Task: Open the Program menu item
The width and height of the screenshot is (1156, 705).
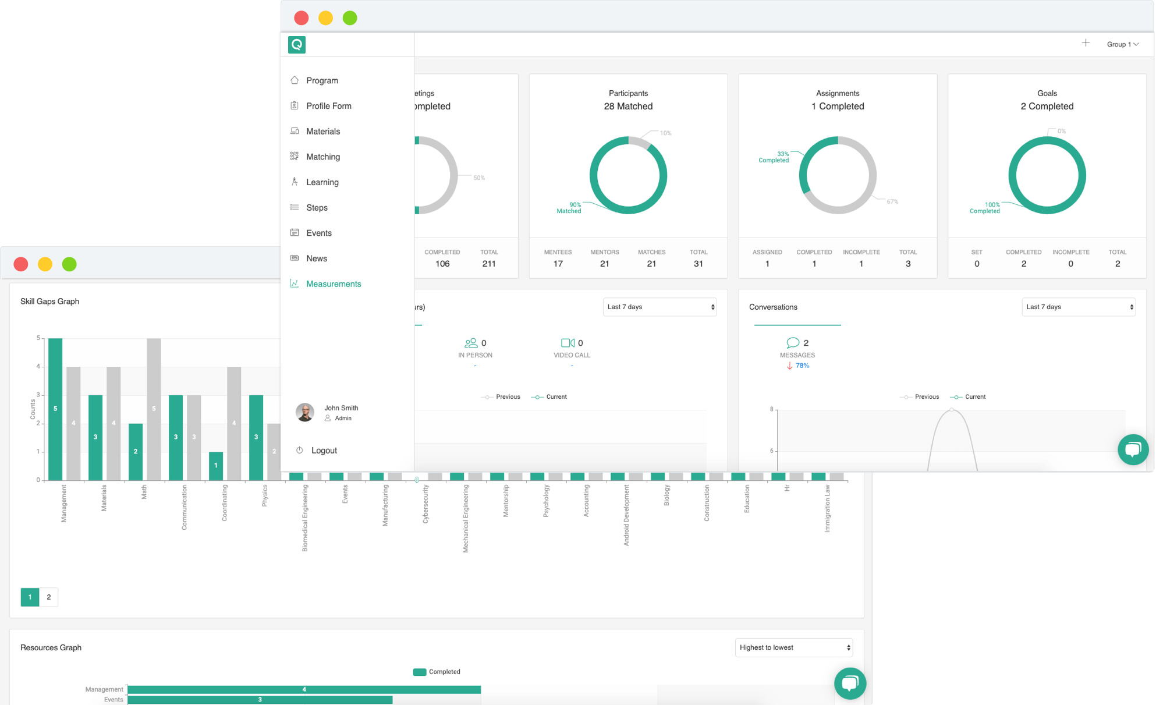Action: 322,80
